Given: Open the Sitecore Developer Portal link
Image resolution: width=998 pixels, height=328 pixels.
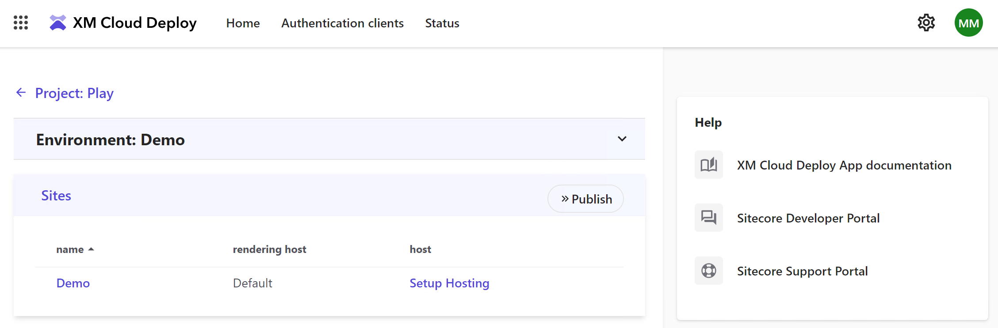Looking at the screenshot, I should [x=808, y=218].
